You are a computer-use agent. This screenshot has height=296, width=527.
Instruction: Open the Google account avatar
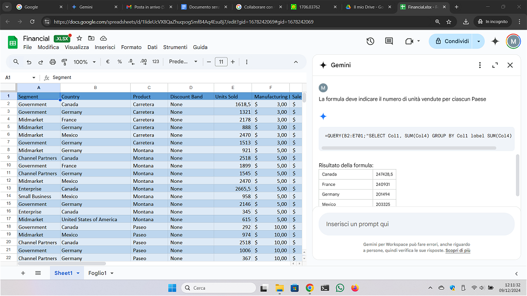click(513, 41)
